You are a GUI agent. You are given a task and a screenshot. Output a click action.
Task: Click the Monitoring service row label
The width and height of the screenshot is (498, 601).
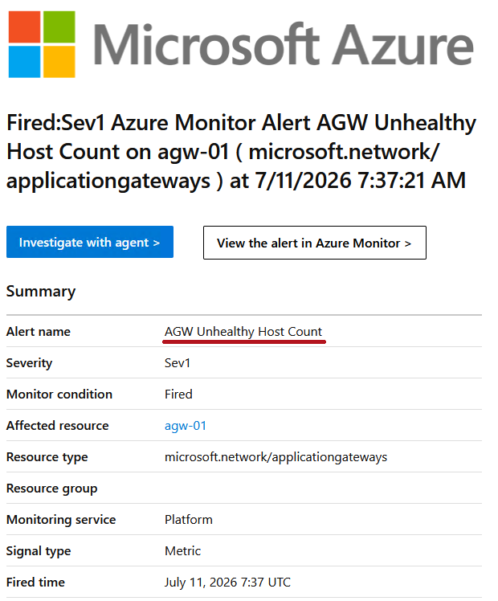61,519
